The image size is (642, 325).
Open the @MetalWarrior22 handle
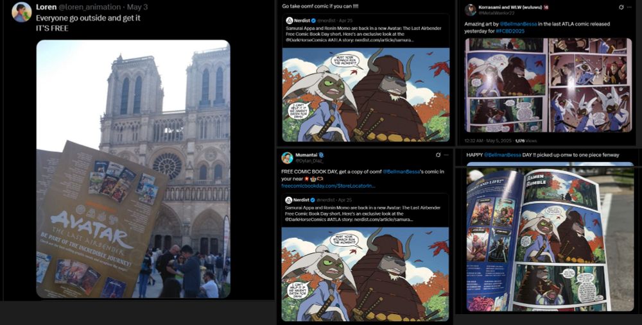[x=497, y=13]
